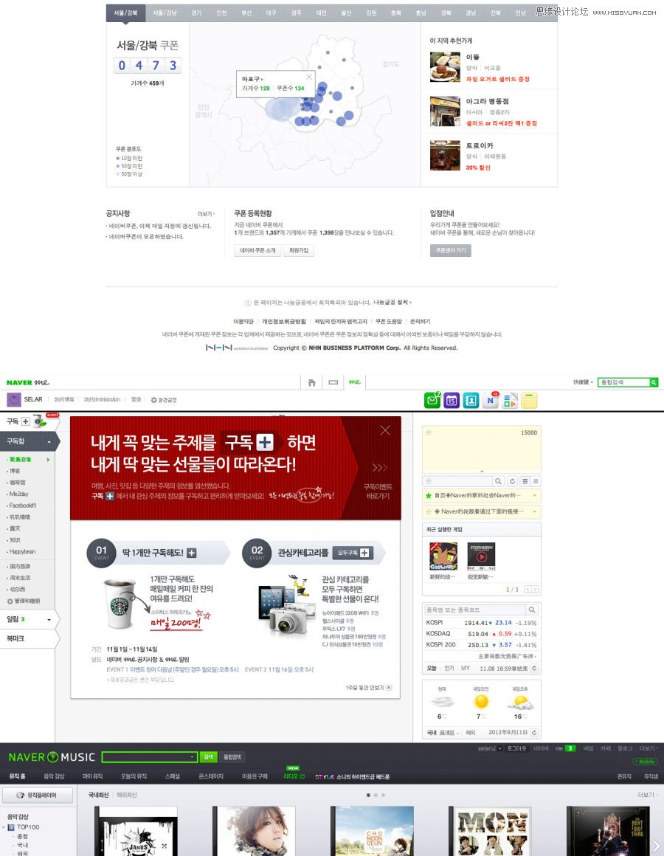Open the Naver Music search box dropdown arrow
This screenshot has height=856, width=664.
[x=192, y=757]
